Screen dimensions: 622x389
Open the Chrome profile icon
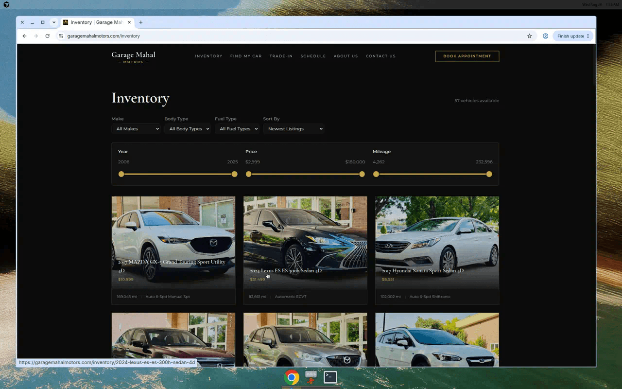click(546, 36)
